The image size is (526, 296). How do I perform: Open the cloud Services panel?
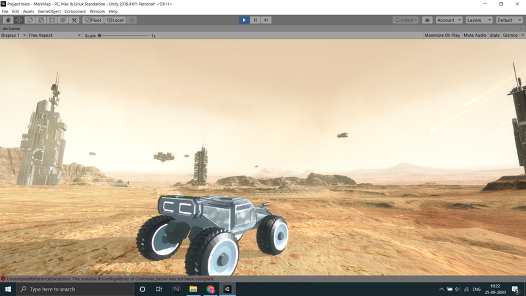(427, 20)
